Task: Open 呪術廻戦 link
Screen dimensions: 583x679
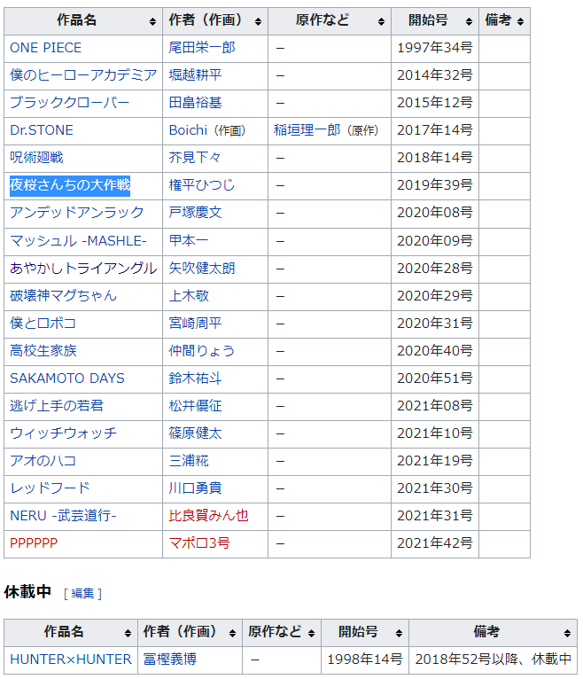Action: pos(36,158)
